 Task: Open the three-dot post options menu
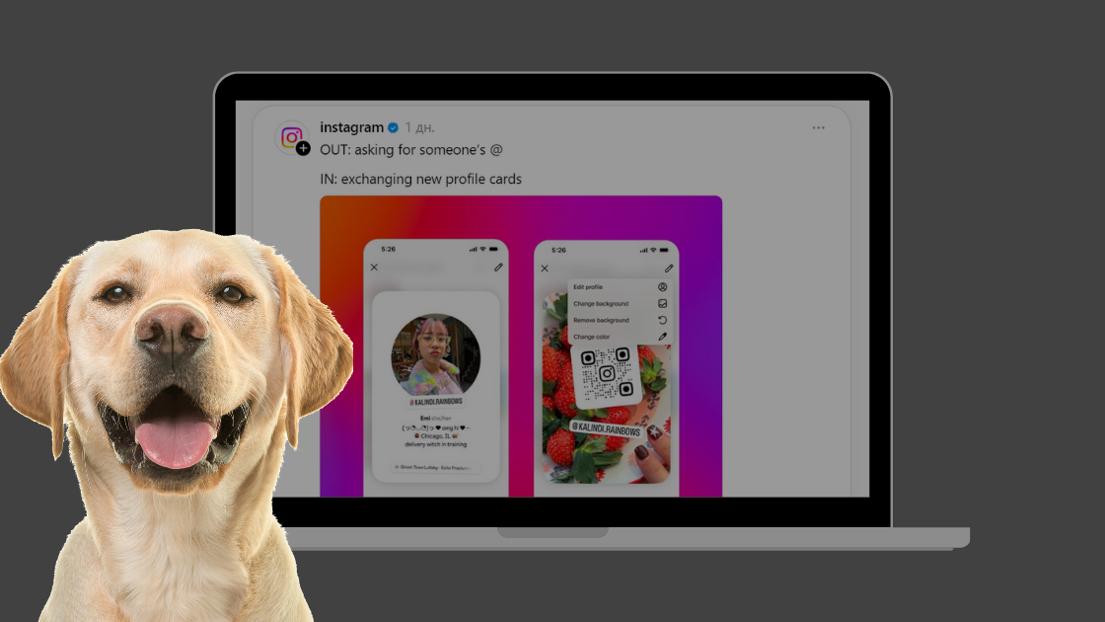[818, 127]
